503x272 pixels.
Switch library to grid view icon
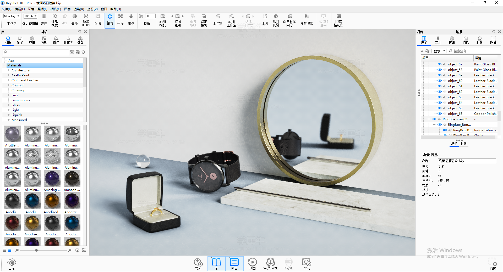9,250
